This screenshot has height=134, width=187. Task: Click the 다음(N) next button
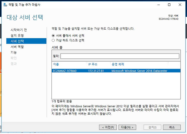tap(127, 127)
